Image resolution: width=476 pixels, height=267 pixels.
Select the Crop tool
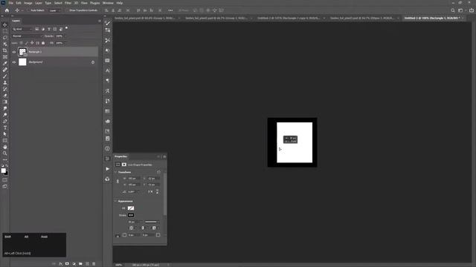(5, 50)
